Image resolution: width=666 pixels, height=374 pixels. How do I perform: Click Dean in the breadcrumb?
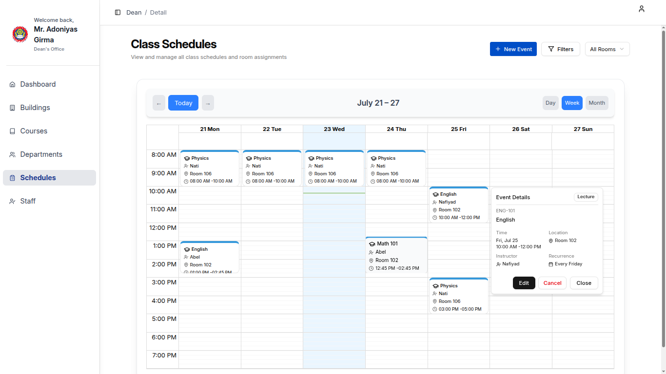click(x=134, y=13)
